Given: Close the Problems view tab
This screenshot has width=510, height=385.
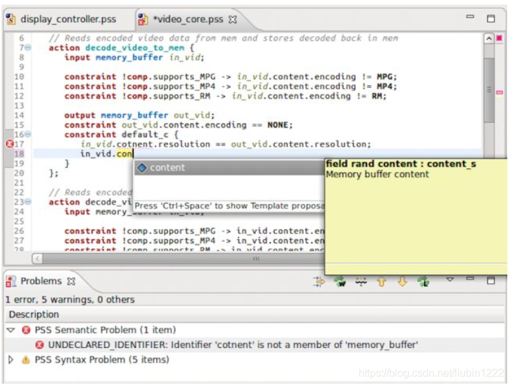Looking at the screenshot, I should point(71,281).
